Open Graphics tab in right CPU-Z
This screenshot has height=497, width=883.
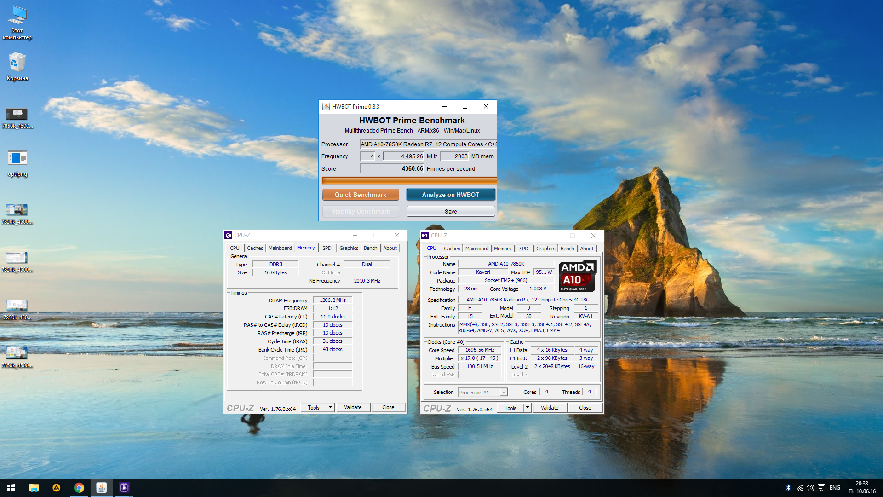545,248
